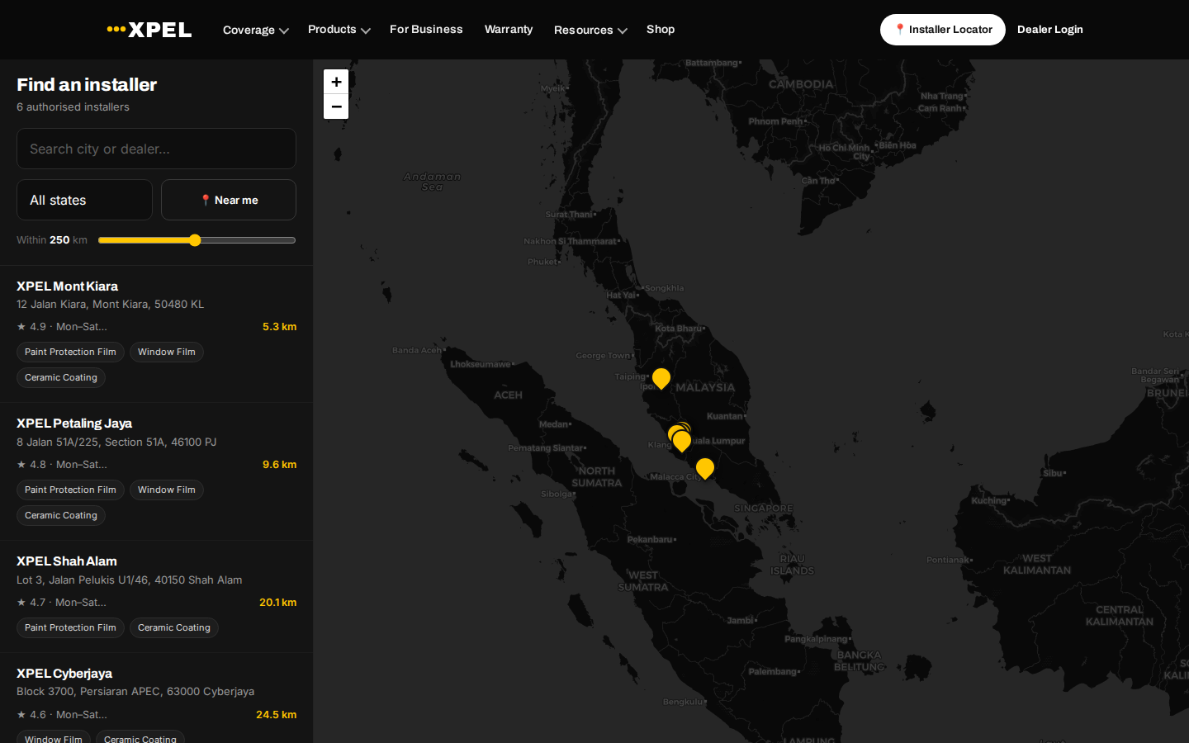
Task: Click the Cyberjaya address text
Action: click(x=135, y=691)
